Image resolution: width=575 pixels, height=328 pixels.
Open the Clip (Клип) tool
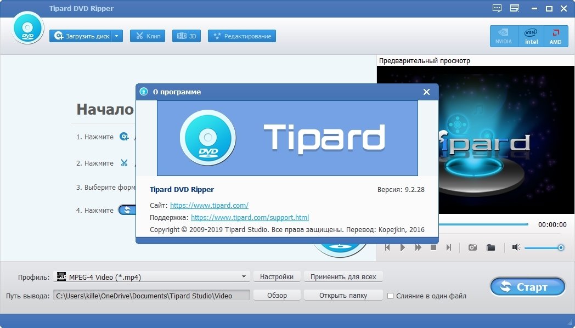pos(148,36)
